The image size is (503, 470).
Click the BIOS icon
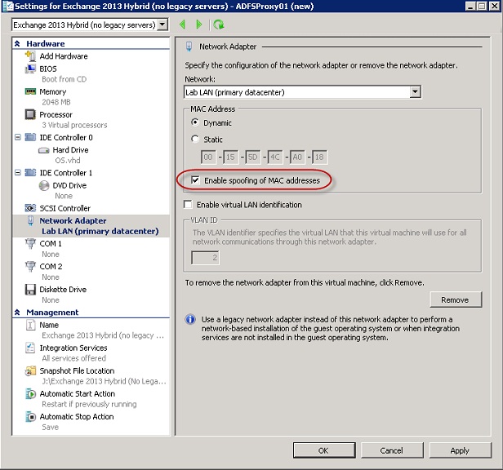[x=30, y=69]
